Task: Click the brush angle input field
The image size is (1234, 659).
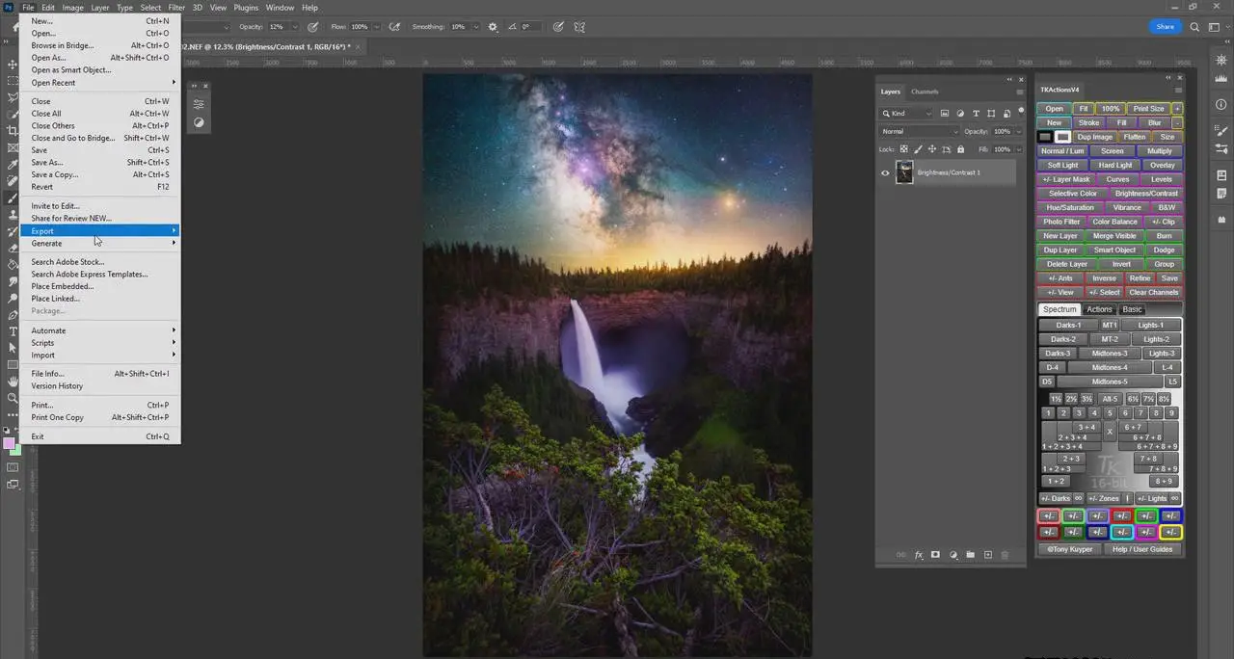Action: tap(531, 27)
